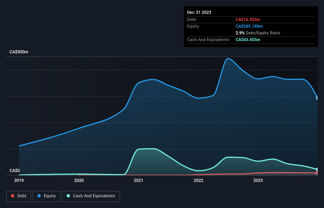Viewport: 324px width, 208px height.
Task: Click the 2019 x-axis label
Action: click(x=19, y=180)
